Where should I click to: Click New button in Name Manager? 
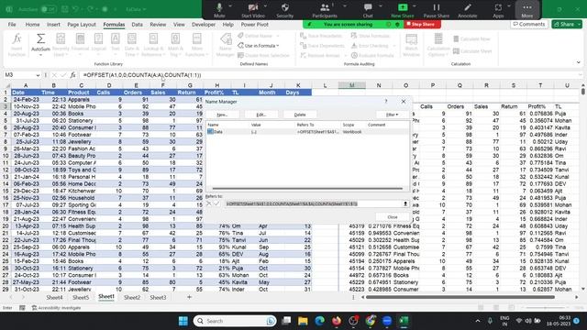pos(222,115)
